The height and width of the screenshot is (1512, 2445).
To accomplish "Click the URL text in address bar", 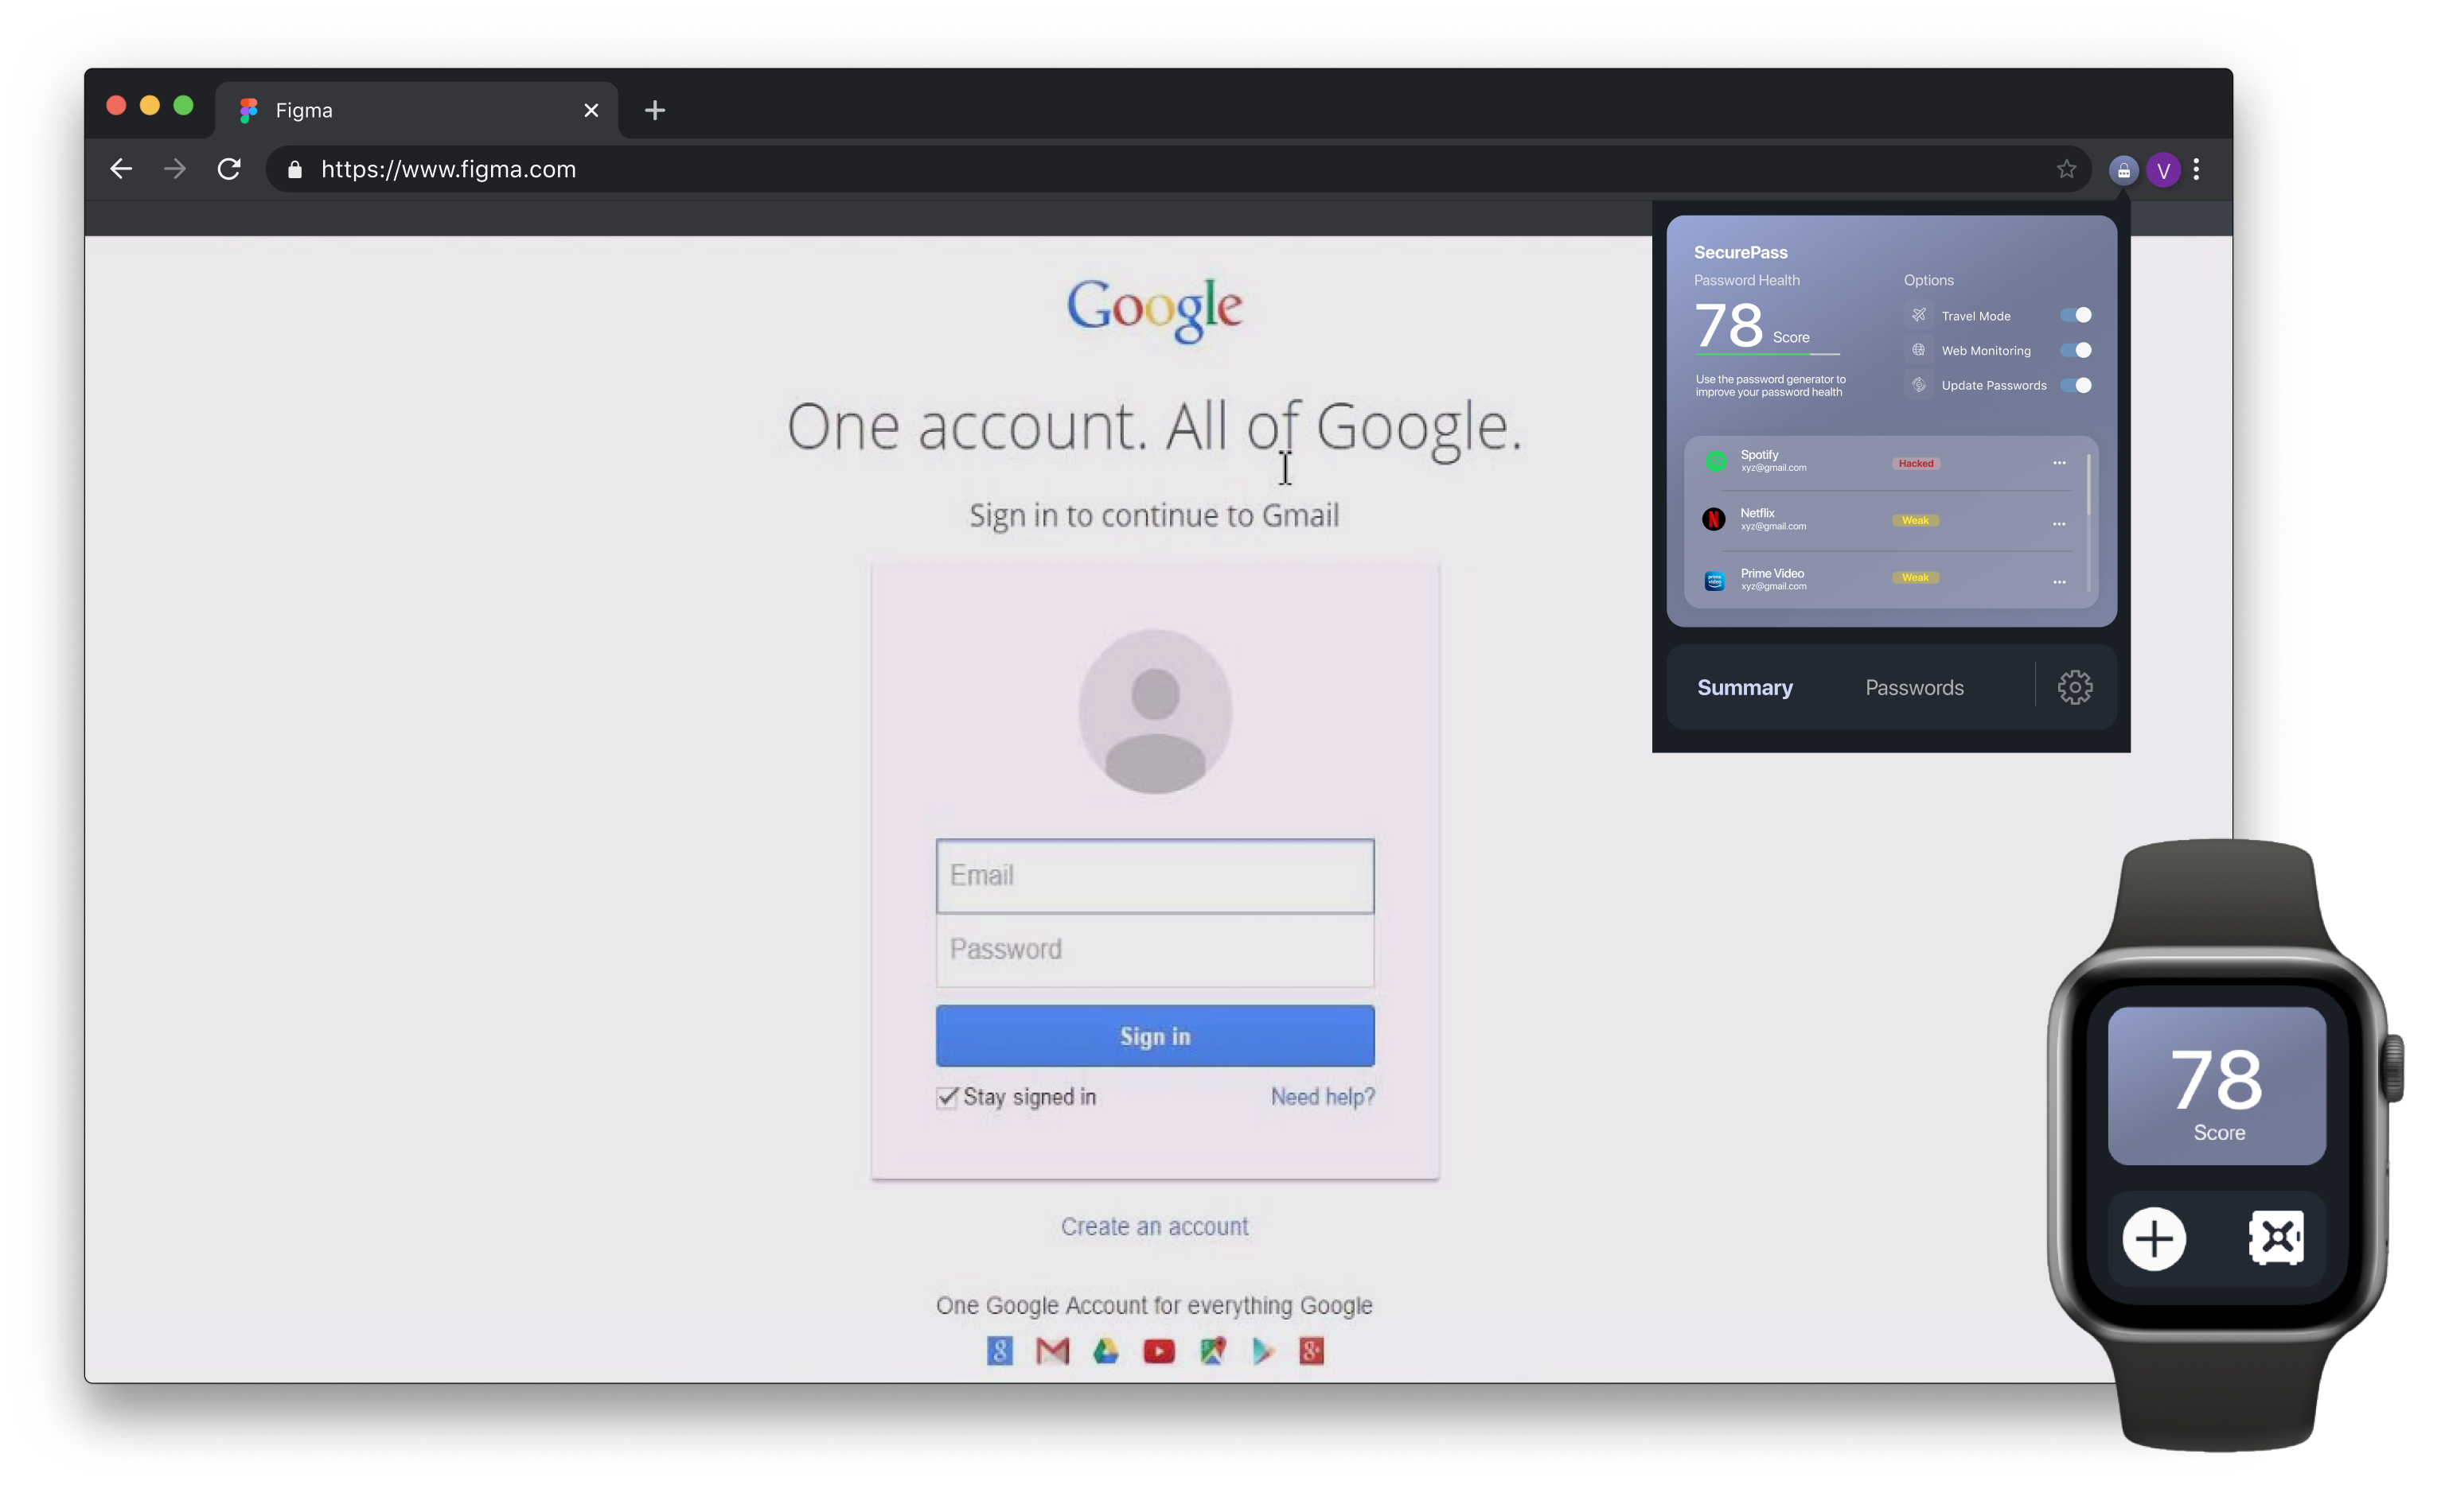I will 448,170.
